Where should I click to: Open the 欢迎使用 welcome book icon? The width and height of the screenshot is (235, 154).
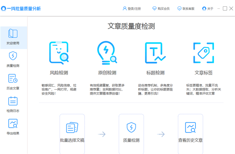pos(13,33)
